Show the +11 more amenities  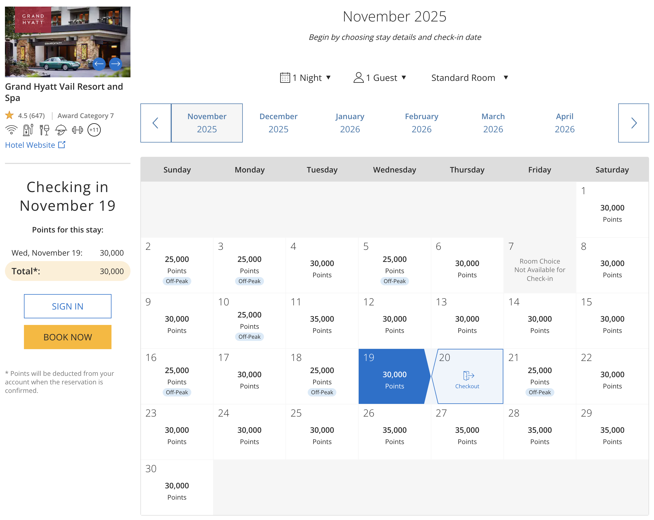click(x=94, y=130)
